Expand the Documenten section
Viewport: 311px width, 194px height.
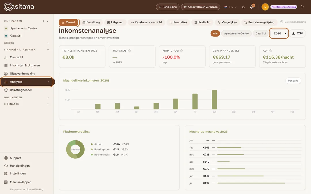[x=48, y=98]
